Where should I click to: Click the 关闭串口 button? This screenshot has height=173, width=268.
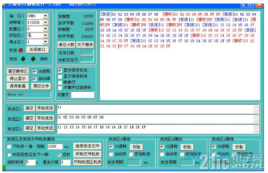coord(38,50)
